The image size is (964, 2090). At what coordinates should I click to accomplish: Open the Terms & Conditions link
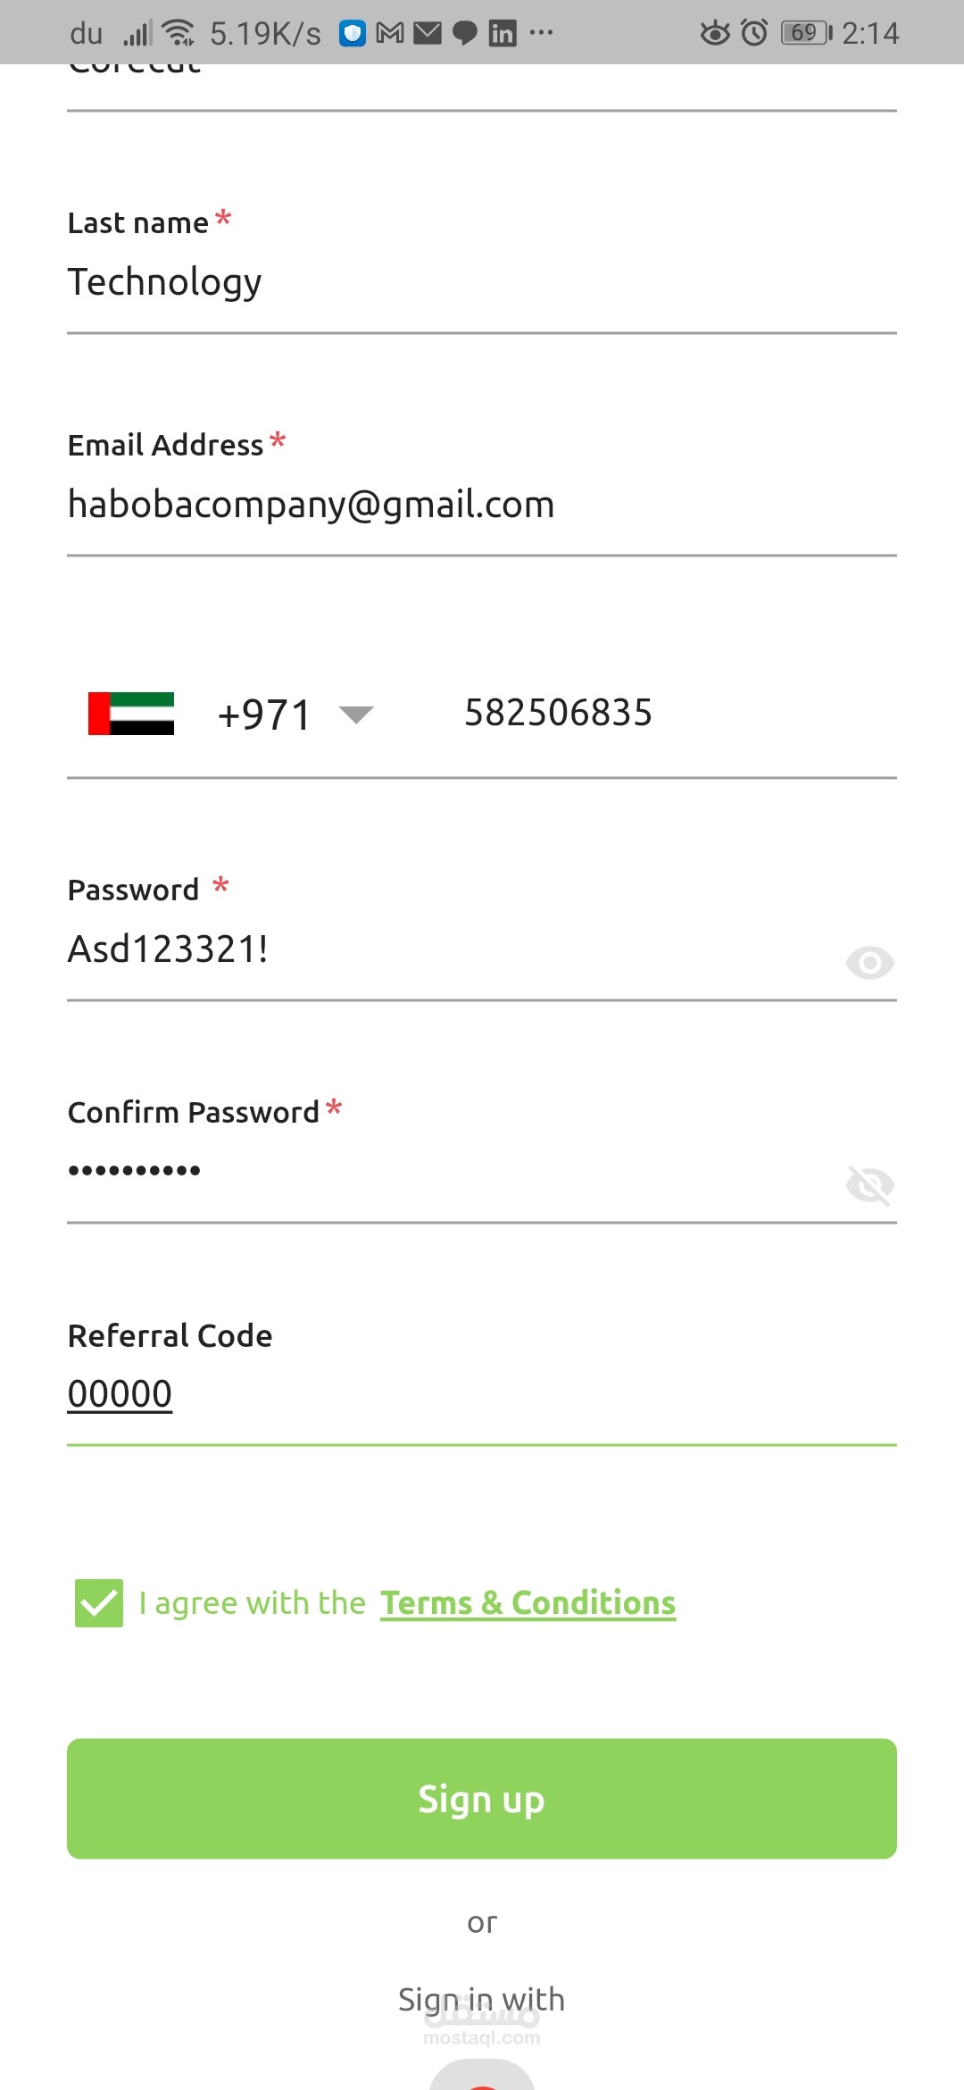(528, 1603)
